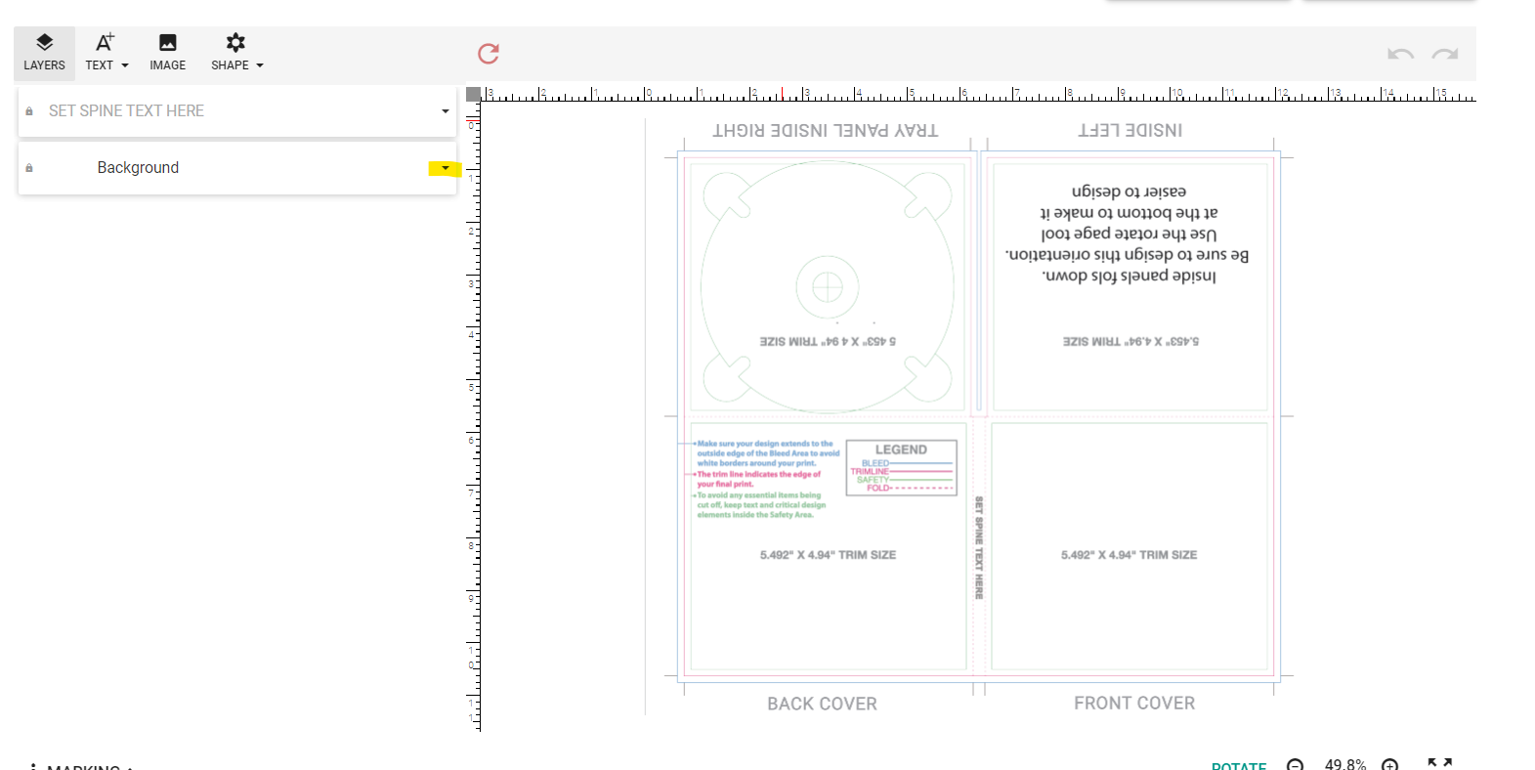Open the Layers panel
Image resolution: width=1535 pixels, height=770 pixels.
pyautogui.click(x=44, y=53)
